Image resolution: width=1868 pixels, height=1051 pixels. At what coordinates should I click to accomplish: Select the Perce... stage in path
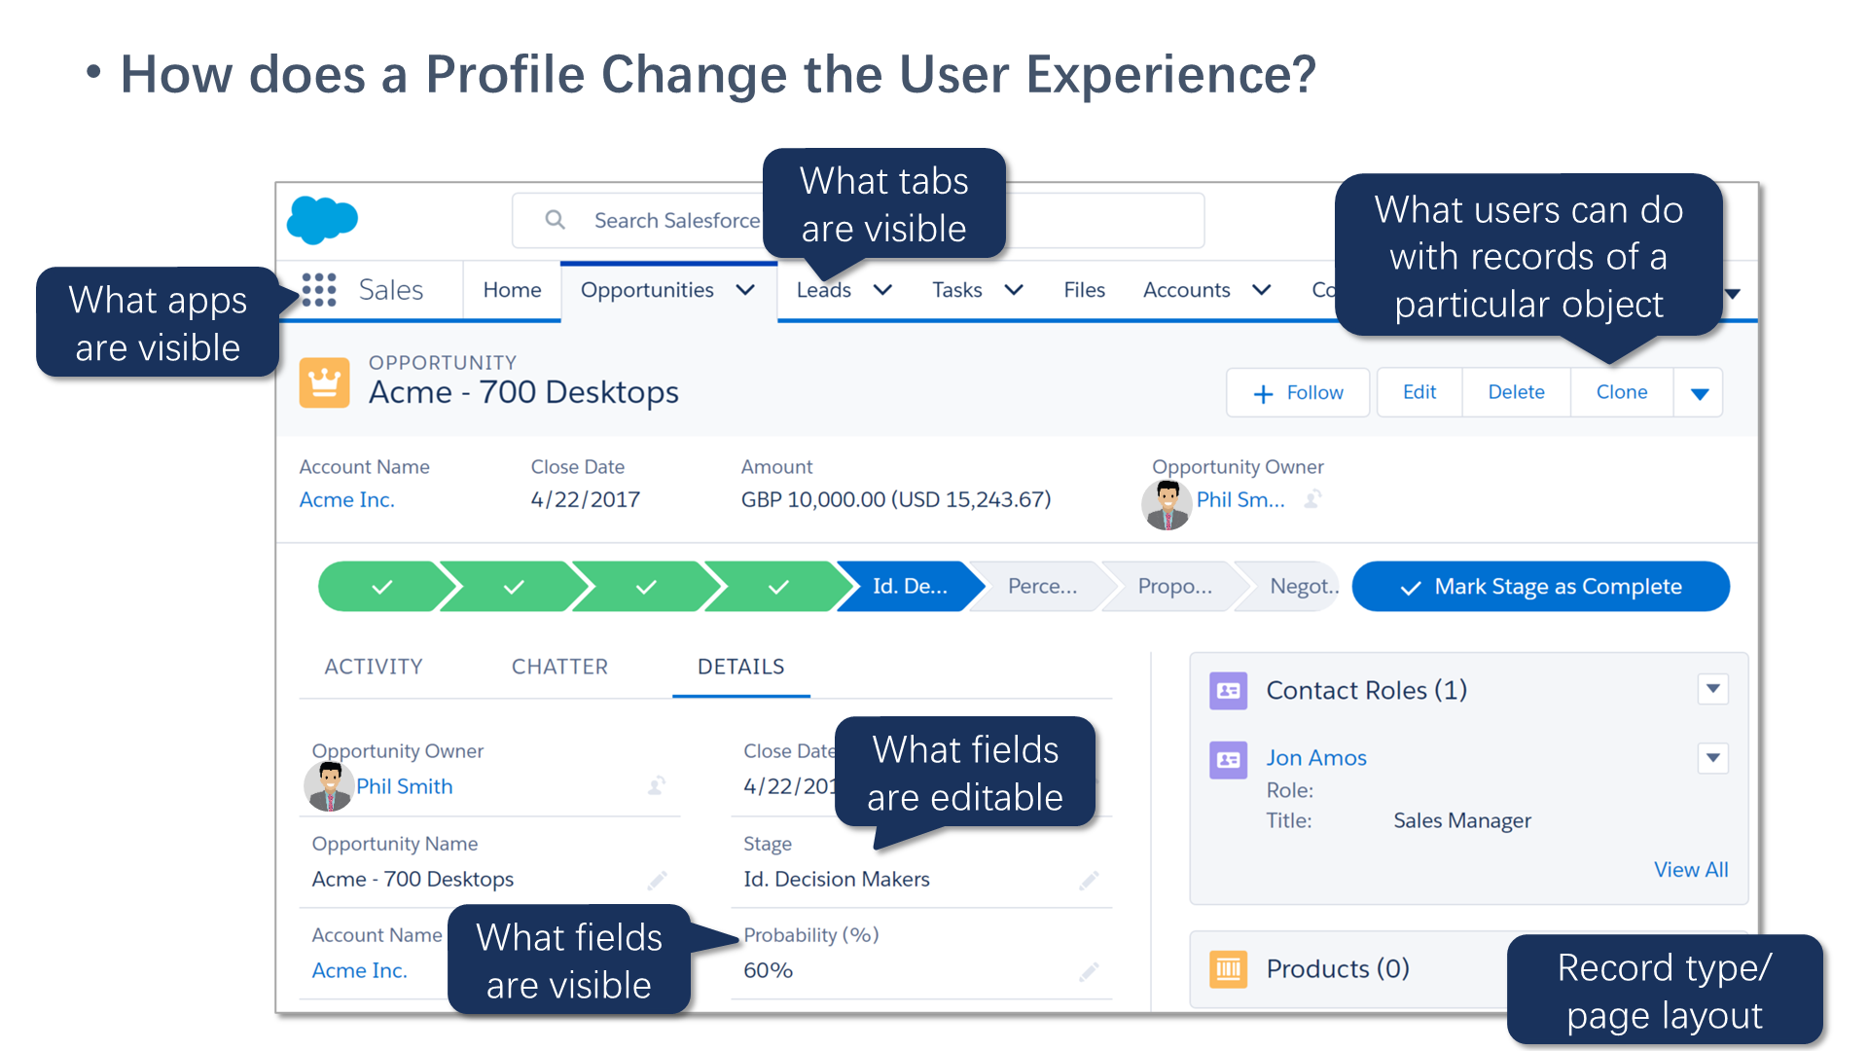[x=1042, y=587]
